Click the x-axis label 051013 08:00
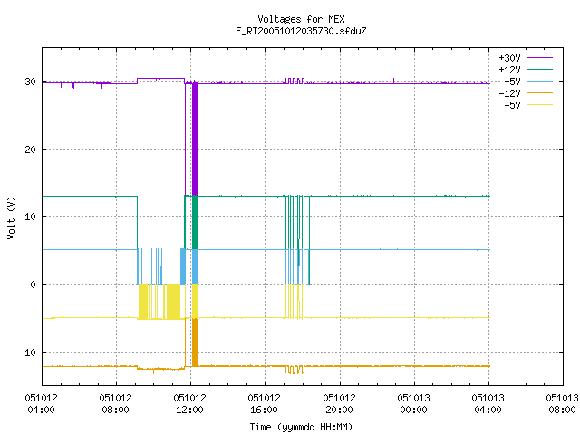Viewport: 580px width, 435px height. pos(562,404)
